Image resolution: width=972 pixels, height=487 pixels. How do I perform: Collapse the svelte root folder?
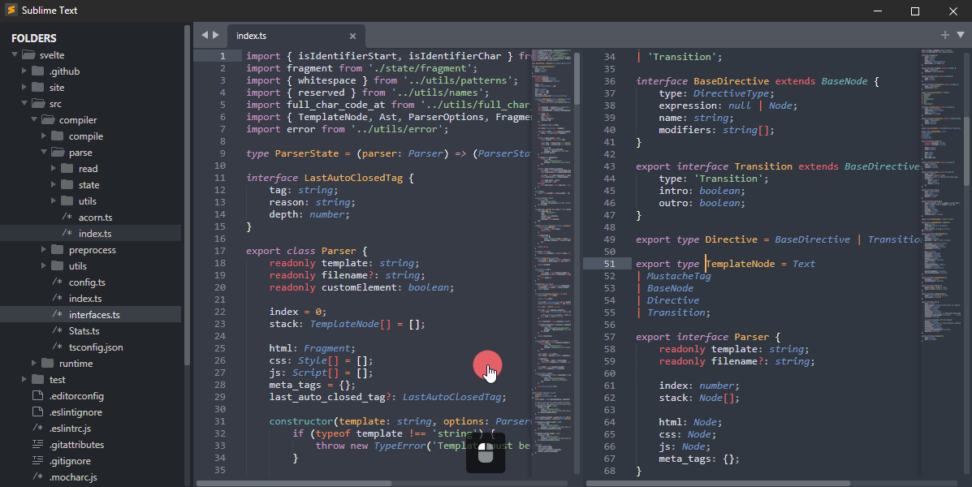point(15,55)
